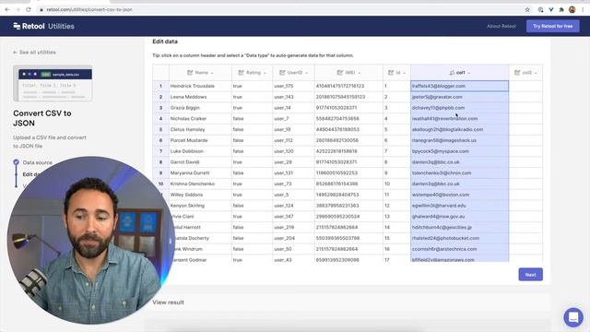Select cell user_112
This screenshot has width=590, height=332.
tap(293, 140)
